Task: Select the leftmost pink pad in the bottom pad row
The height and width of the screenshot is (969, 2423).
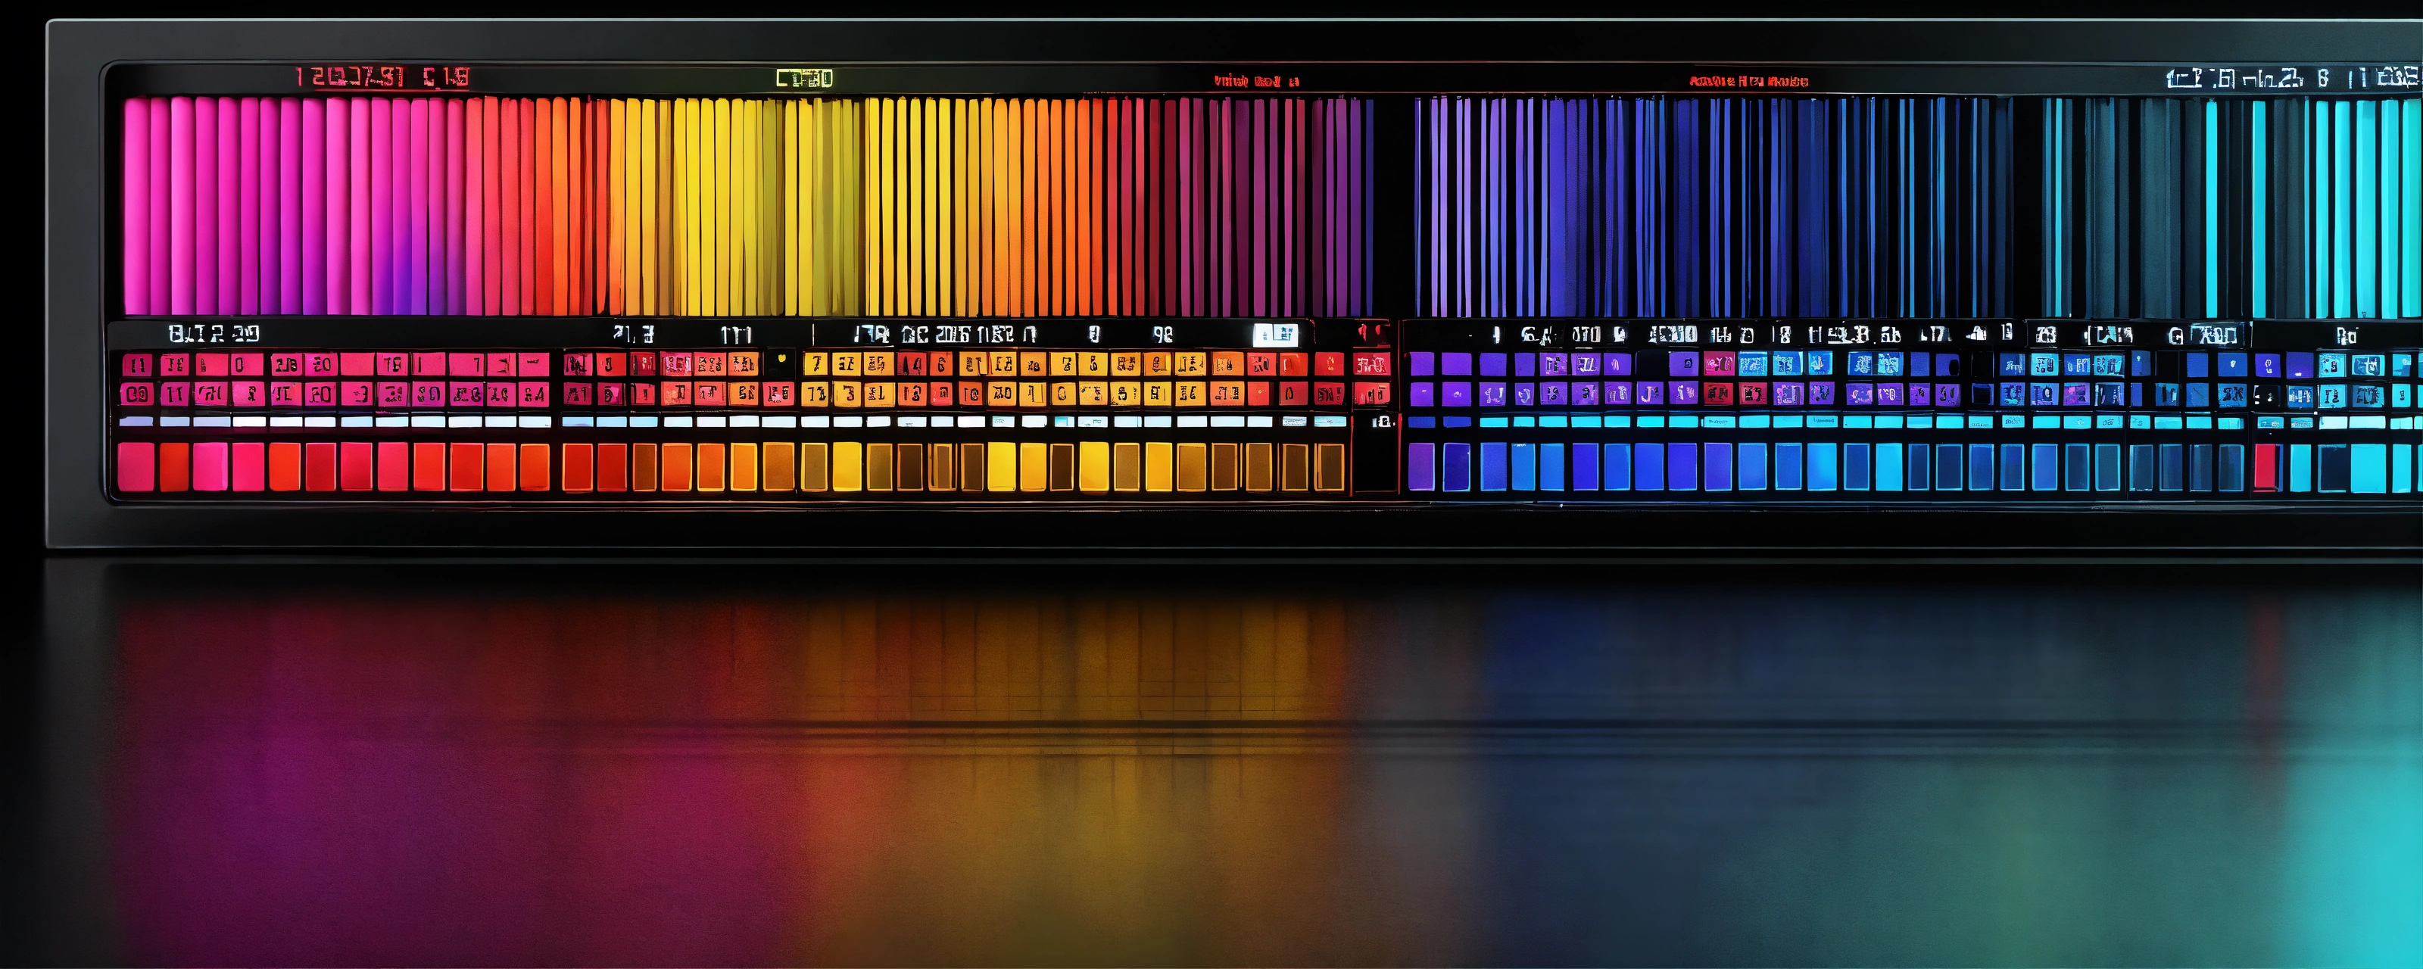Action: click(x=136, y=466)
